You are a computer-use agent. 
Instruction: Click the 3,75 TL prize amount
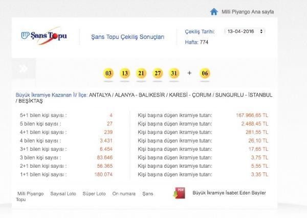pyautogui.click(x=259, y=157)
